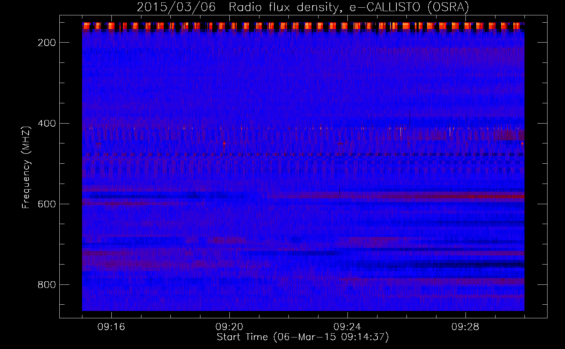Click the 200 frequency tick label
Screen dimensions: 565x349
click(47, 43)
